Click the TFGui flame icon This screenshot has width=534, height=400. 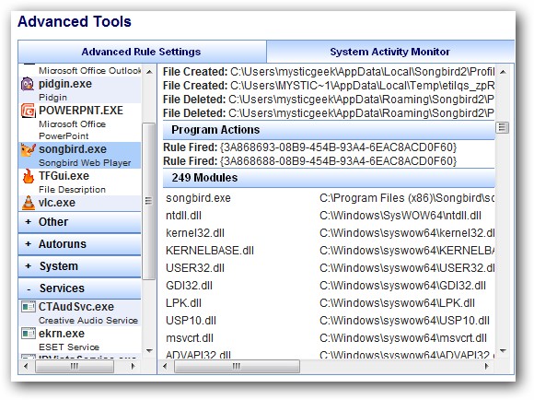coord(29,177)
